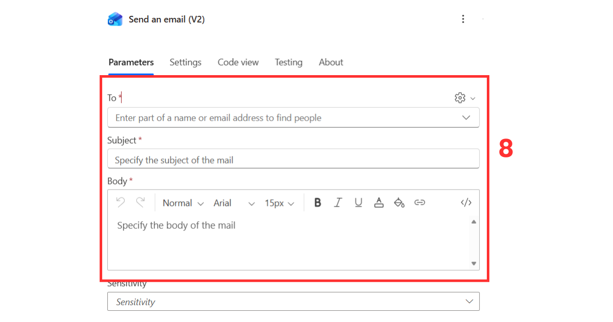Open the font color picker
Screen dimensions: 613x322
[x=379, y=202]
